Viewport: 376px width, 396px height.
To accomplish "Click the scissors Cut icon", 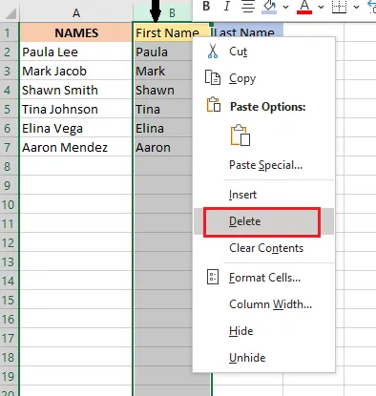I will point(213,52).
